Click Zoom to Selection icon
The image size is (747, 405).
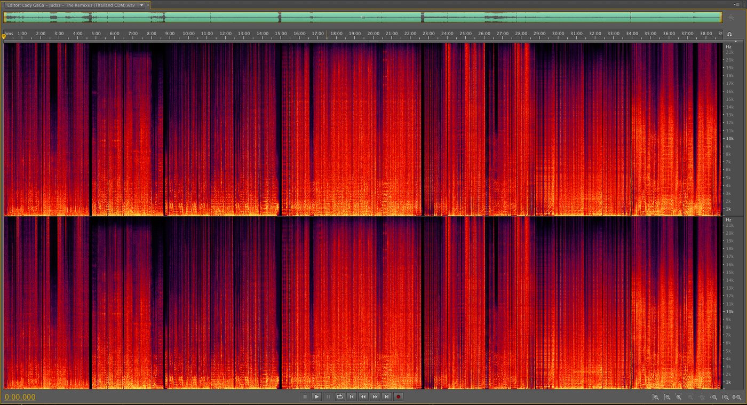[x=737, y=397]
